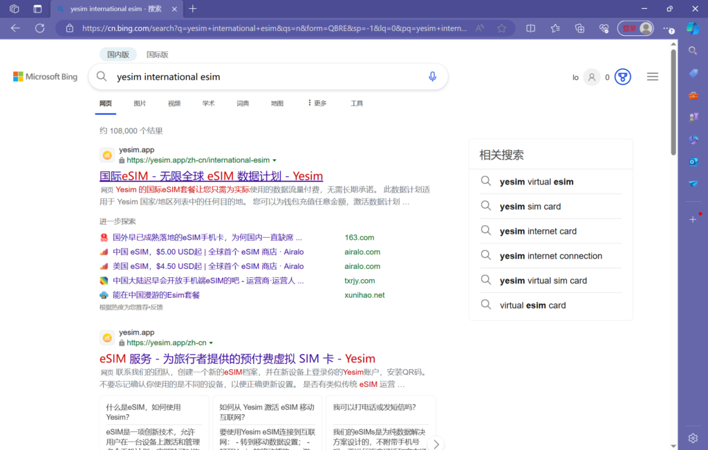The height and width of the screenshot is (450, 708).
Task: Open Bing Rewards medal icon
Action: tap(623, 77)
